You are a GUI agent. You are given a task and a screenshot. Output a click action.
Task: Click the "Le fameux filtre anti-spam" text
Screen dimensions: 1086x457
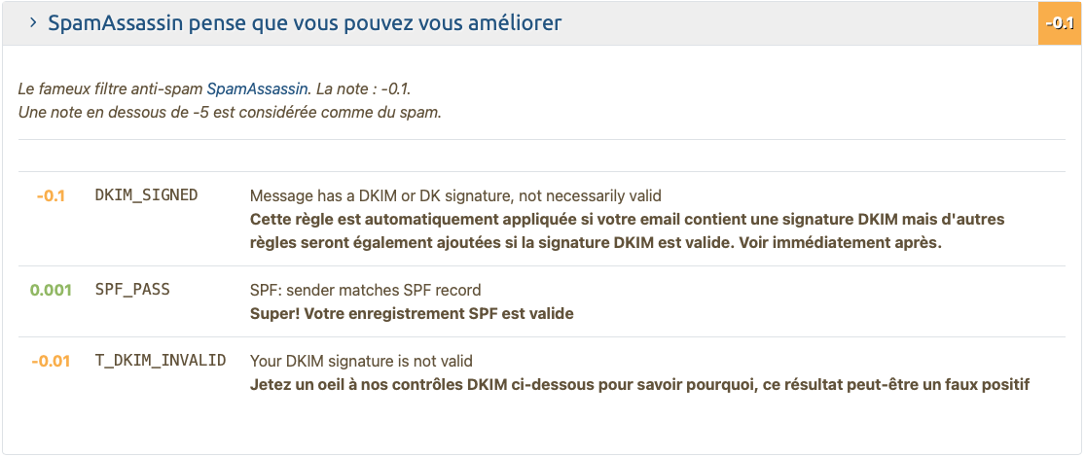click(111, 88)
